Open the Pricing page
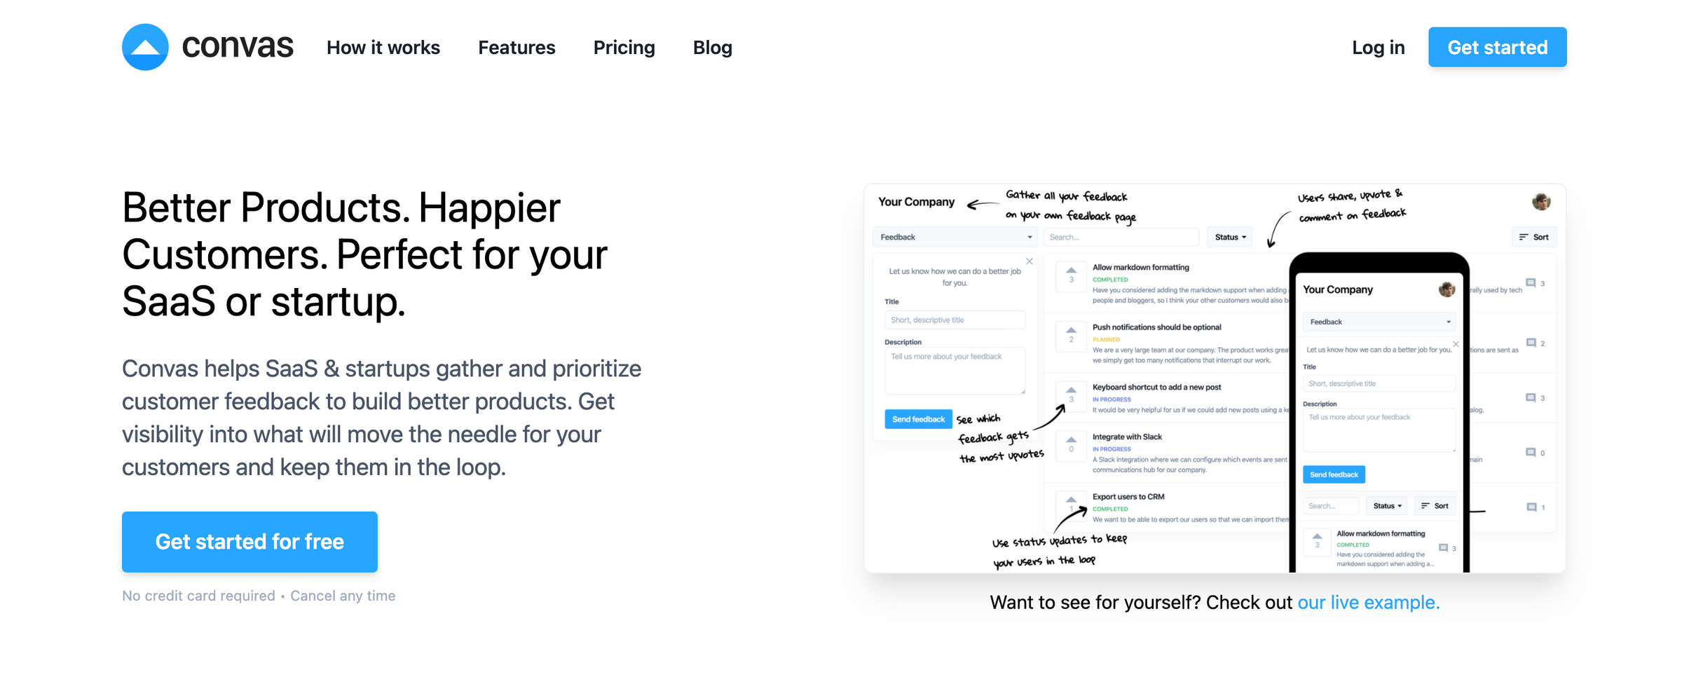This screenshot has width=1682, height=677. (624, 48)
